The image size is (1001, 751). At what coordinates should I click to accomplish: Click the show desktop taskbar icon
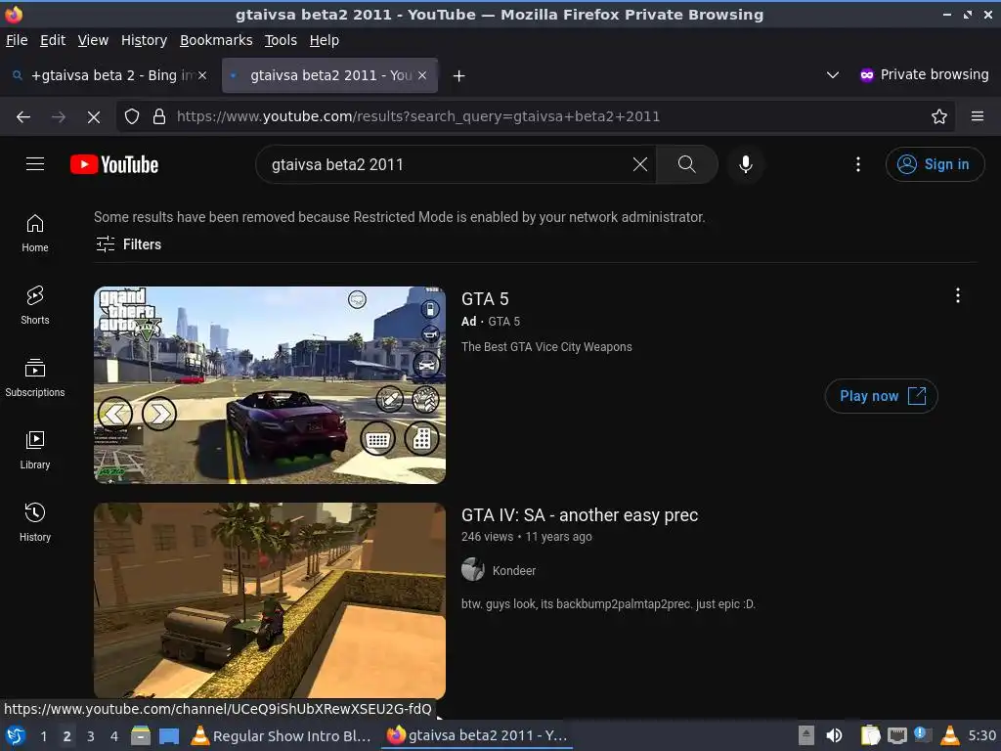169,735
